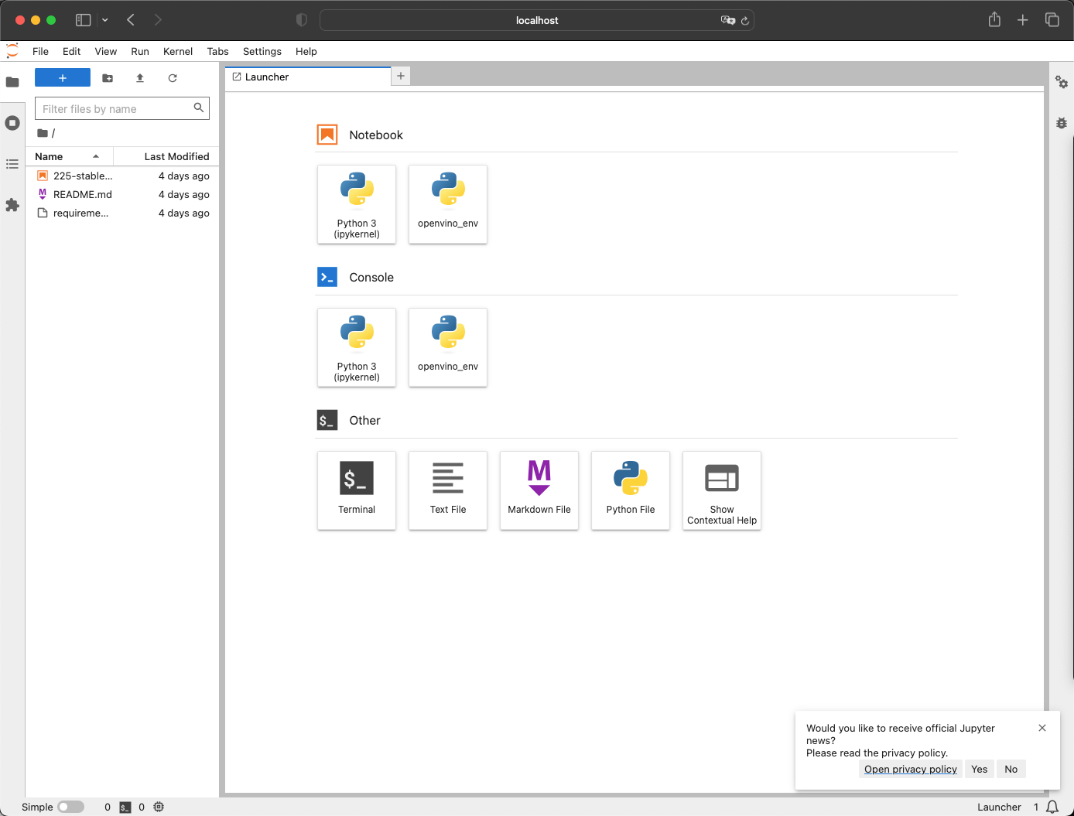The height and width of the screenshot is (816, 1074).
Task: Sort files by the Name column header
Action: (70, 156)
